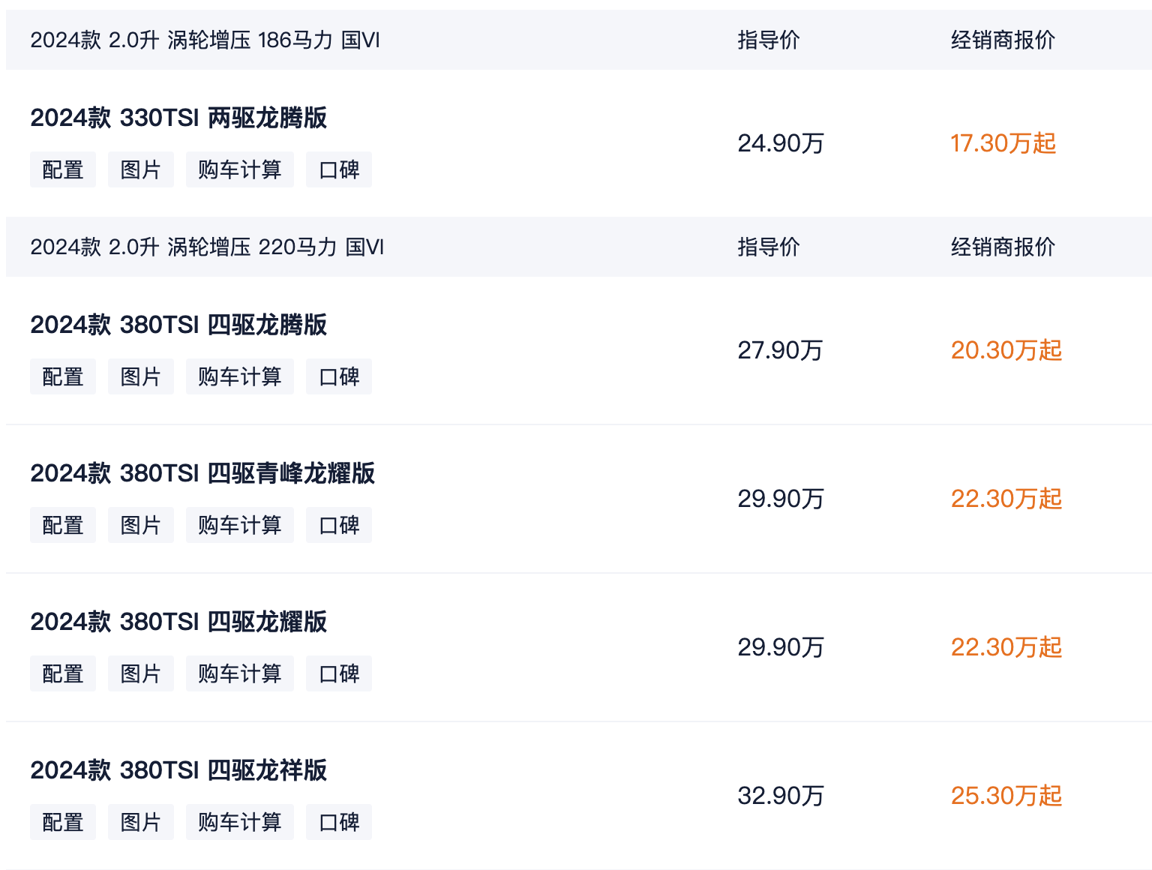Screen dimensions: 1152x870
Task: View 口碑 for 380TSI 四驱青峰龙耀版
Action: point(339,525)
